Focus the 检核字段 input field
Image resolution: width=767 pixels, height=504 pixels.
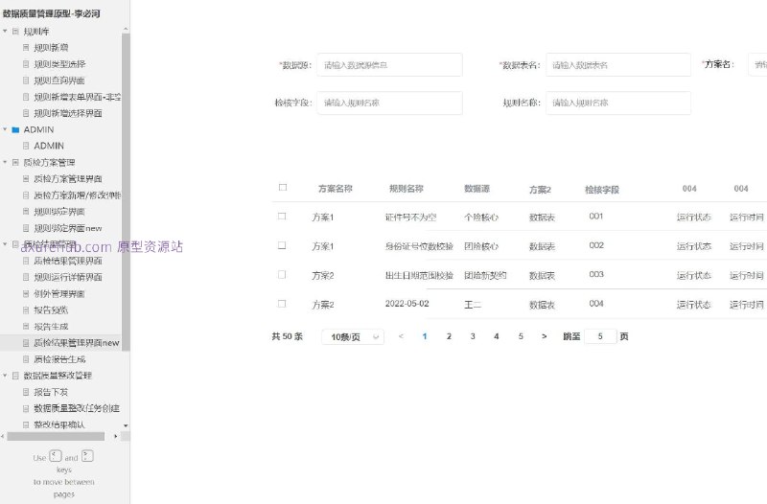tap(389, 103)
